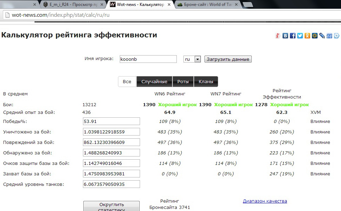Select the Все statistics tab
Image resolution: width=341 pixels, height=211 pixels.
(x=127, y=82)
